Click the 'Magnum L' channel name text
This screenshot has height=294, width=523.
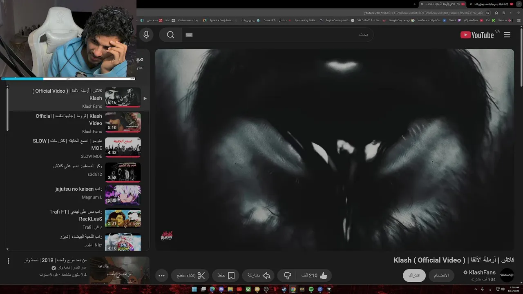pyautogui.click(x=92, y=197)
